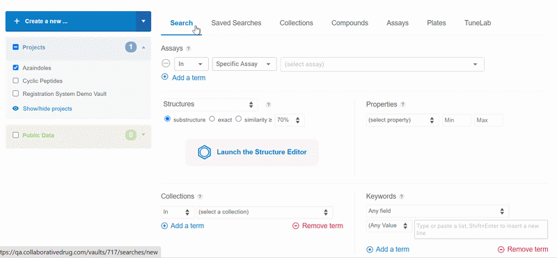Switch to the Search tab

pyautogui.click(x=181, y=23)
